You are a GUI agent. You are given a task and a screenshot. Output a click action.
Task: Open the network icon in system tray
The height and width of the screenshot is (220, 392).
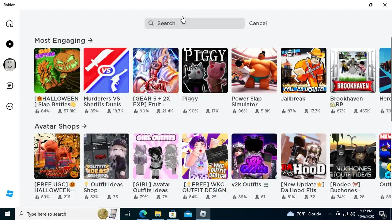(x=345, y=214)
